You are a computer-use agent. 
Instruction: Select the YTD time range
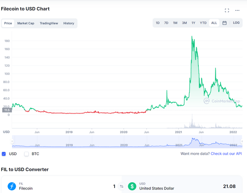point(203,23)
